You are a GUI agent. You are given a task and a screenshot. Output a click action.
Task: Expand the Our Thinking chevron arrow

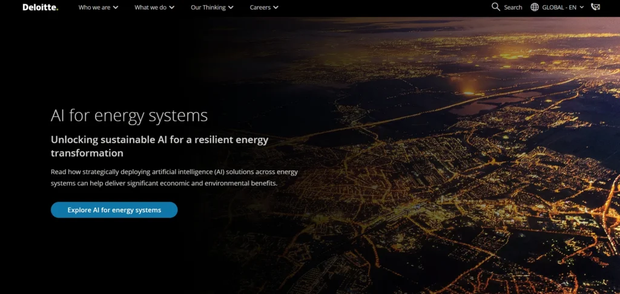231,7
